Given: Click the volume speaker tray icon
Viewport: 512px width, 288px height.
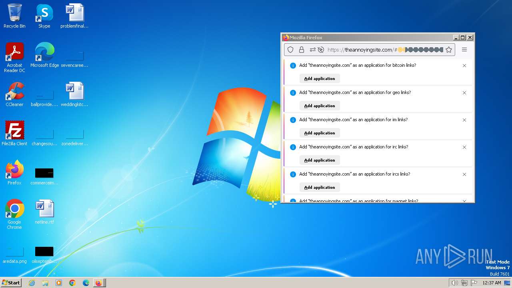Looking at the screenshot, I should pos(454,283).
